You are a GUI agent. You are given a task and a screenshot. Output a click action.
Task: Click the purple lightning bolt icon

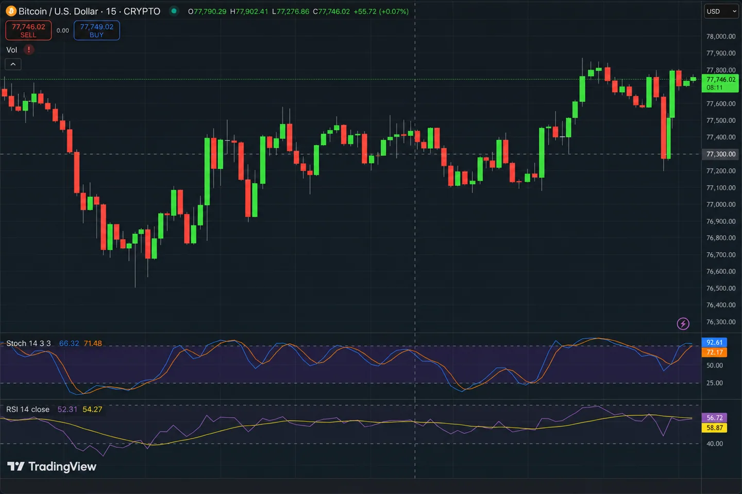(x=683, y=324)
